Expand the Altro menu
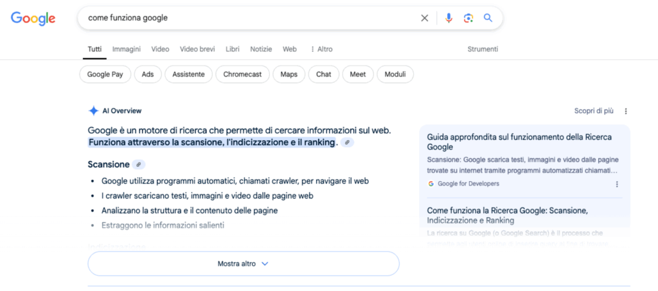The width and height of the screenshot is (658, 291). 321,49
